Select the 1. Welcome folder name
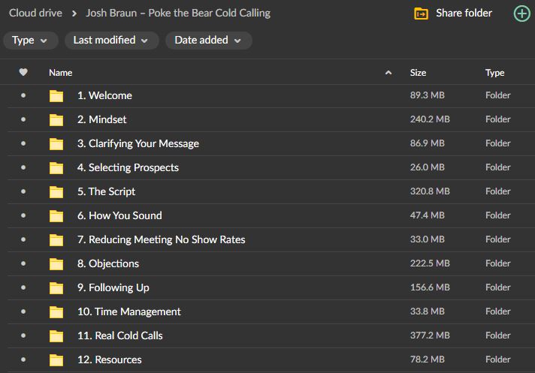The width and height of the screenshot is (535, 373). pos(104,95)
